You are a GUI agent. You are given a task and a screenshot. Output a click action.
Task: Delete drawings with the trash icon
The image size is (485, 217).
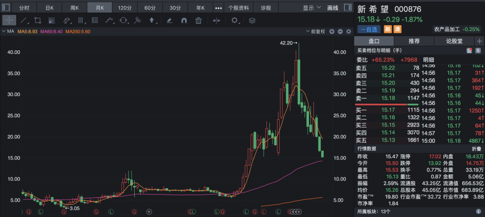coord(198,20)
